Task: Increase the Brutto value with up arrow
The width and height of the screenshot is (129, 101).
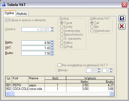Action: click(52, 52)
